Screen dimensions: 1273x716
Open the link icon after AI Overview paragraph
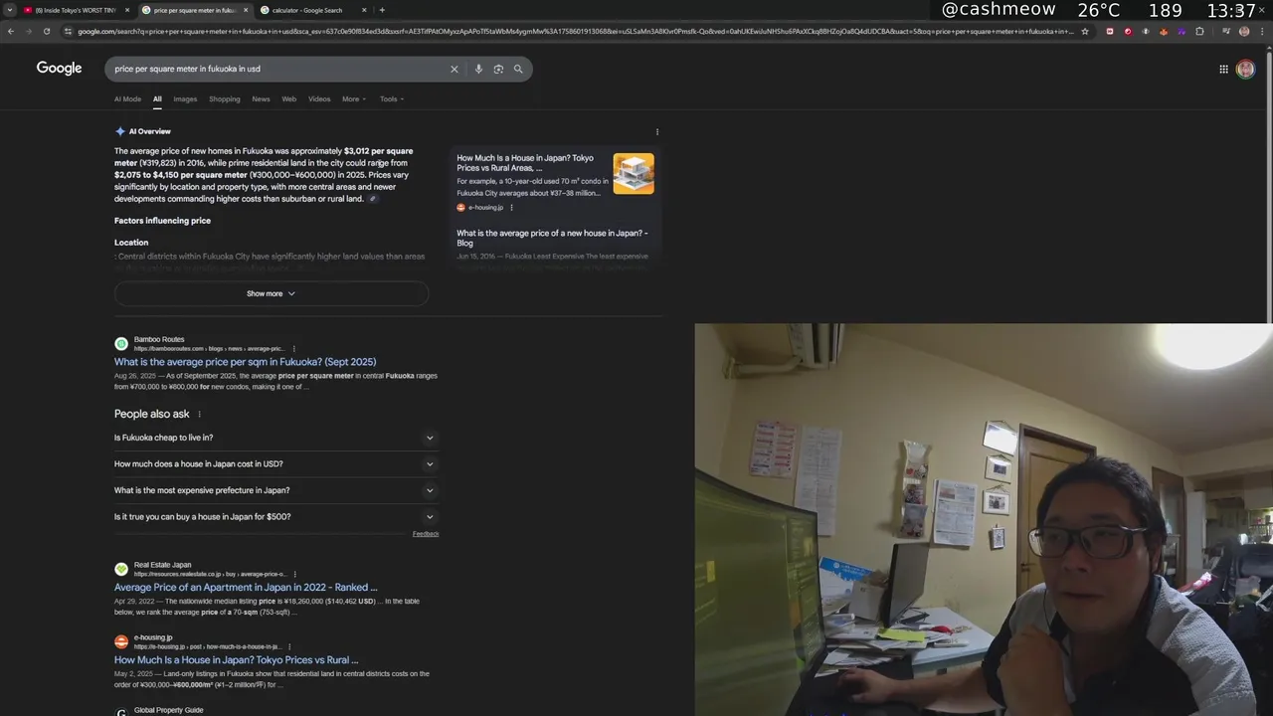[373, 199]
